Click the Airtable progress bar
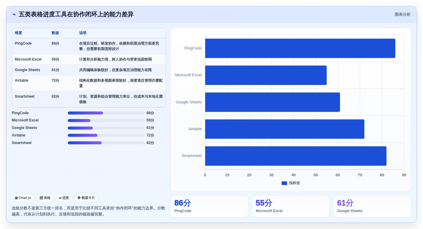Viewport: 423px width, 229px height. (106, 135)
